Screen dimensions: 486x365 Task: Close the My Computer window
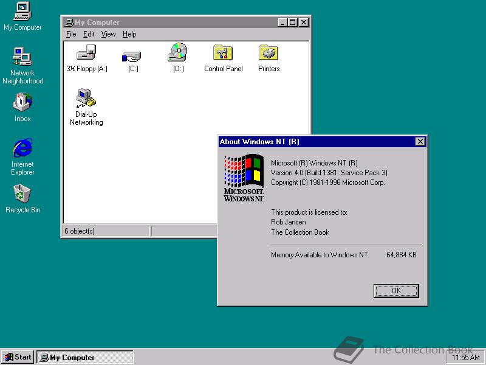tap(304, 23)
